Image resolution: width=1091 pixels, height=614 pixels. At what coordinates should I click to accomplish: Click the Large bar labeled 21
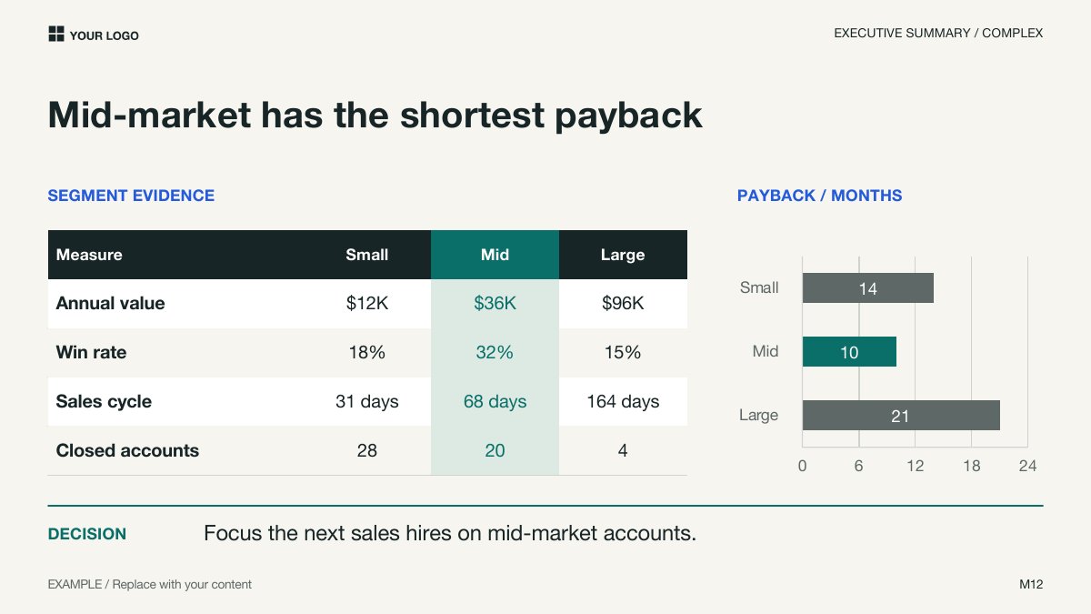[901, 416]
